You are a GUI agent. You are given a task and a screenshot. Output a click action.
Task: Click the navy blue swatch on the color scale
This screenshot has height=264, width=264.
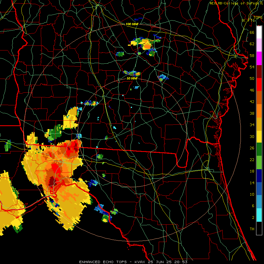pyautogui.click(x=259, y=176)
